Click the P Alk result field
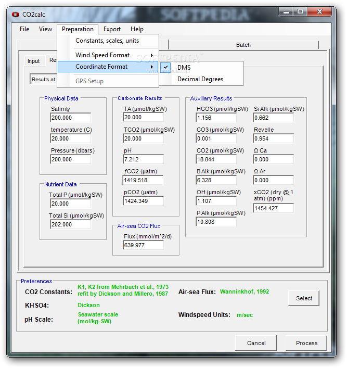 point(216,222)
